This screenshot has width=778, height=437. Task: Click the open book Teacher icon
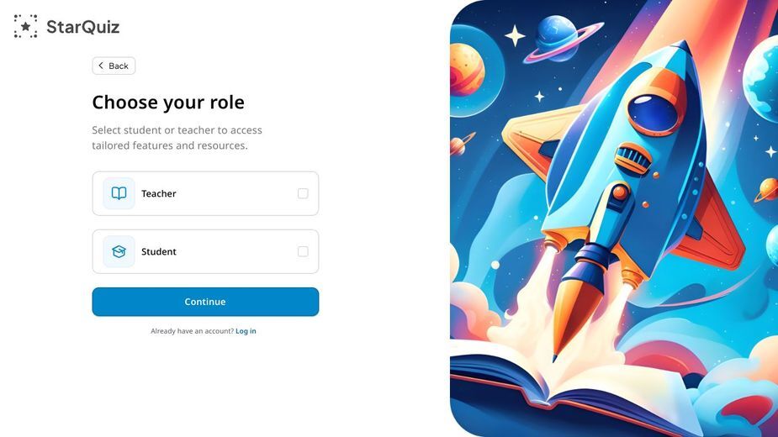(x=119, y=193)
